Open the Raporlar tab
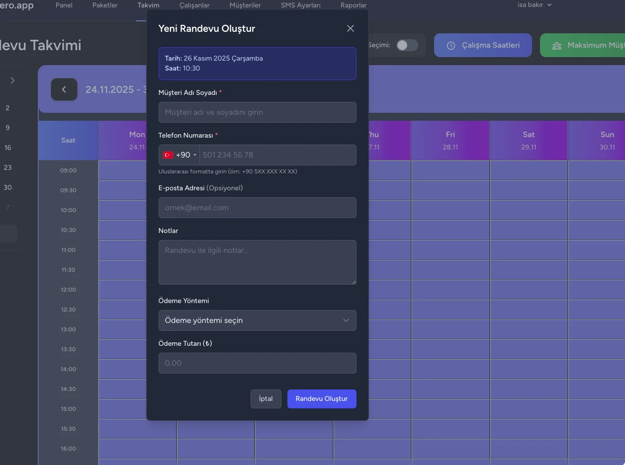This screenshot has height=465, width=625. coord(354,5)
